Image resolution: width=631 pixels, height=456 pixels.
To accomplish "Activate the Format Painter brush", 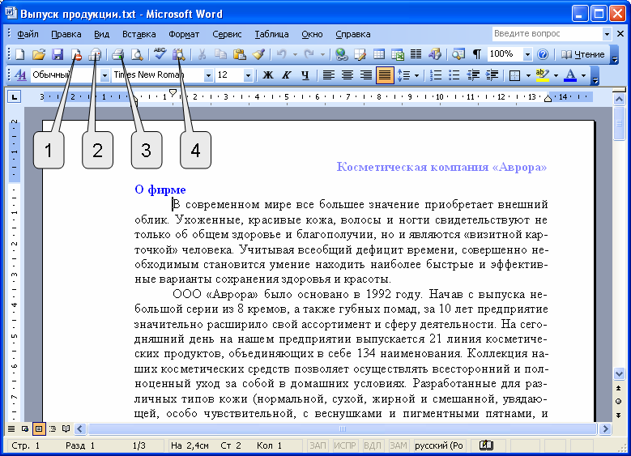I will pyautogui.click(x=258, y=54).
